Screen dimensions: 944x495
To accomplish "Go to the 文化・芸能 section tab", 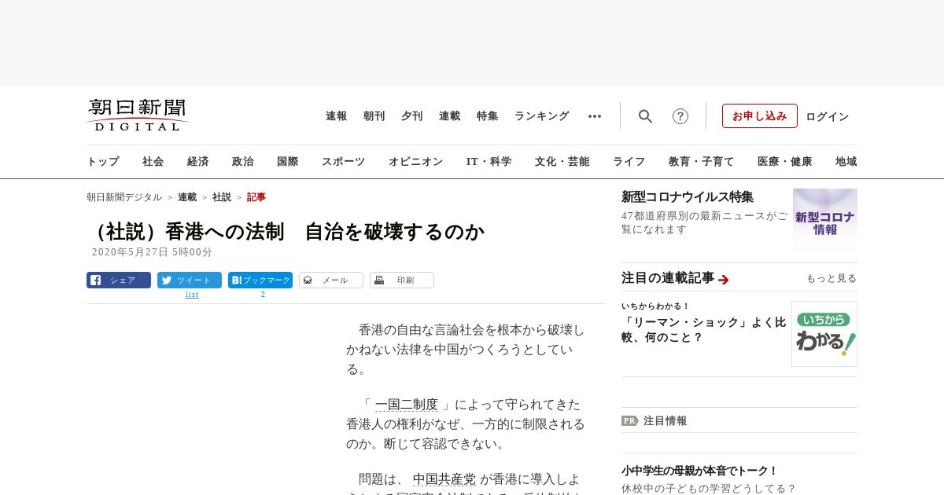I will point(562,162).
